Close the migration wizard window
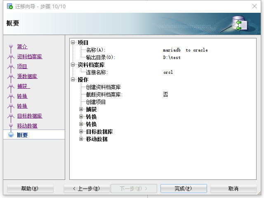264x198 pixels. point(255,6)
